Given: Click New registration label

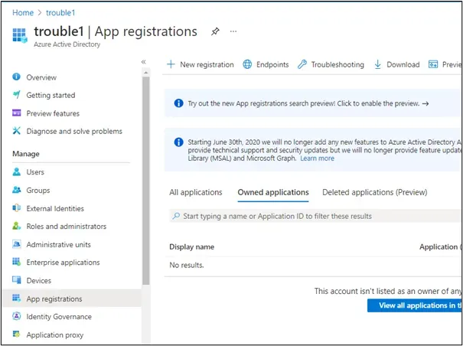Looking at the screenshot, I should [x=207, y=64].
